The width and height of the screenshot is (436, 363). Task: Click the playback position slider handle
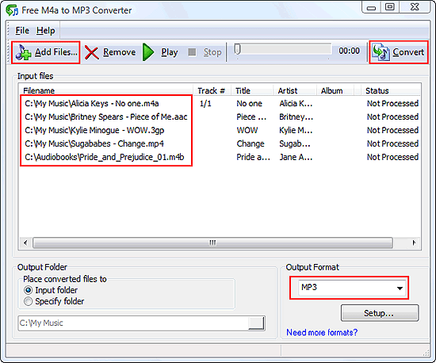237,49
